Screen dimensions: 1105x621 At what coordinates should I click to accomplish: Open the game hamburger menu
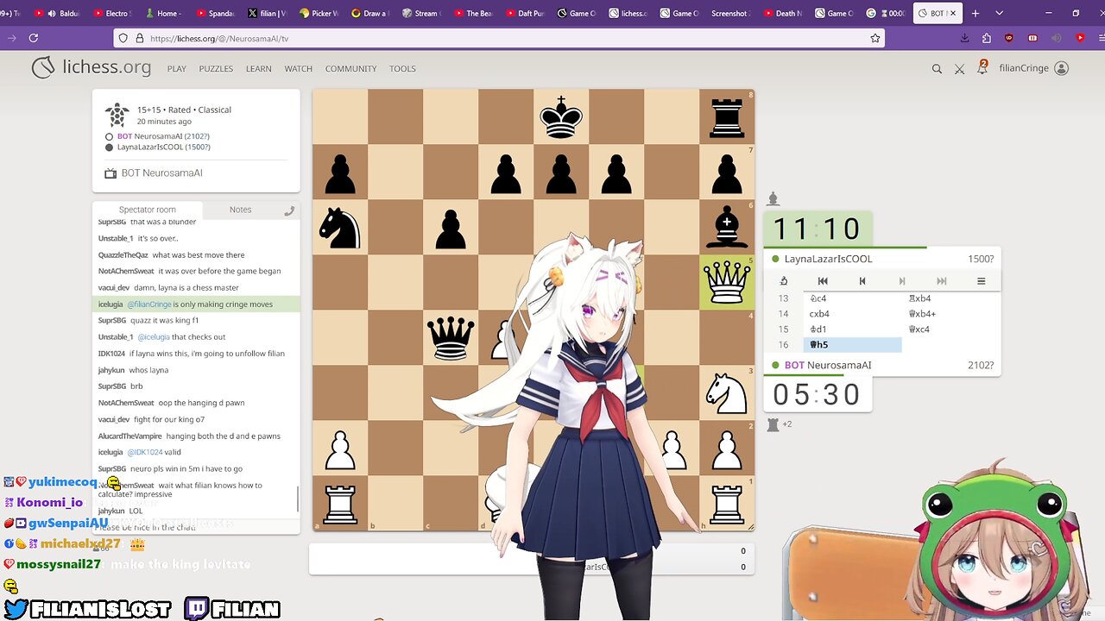[x=981, y=280]
